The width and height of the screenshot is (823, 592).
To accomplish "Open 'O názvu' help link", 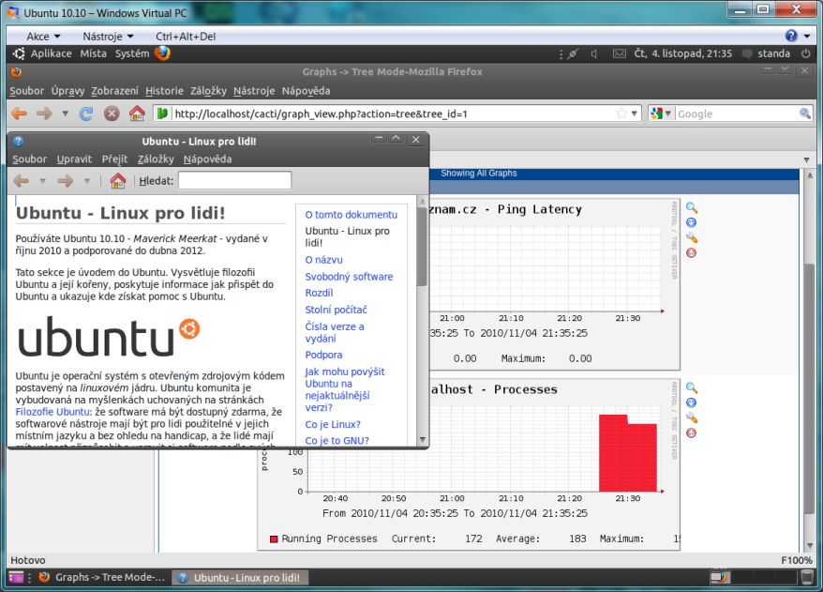I will 323,260.
